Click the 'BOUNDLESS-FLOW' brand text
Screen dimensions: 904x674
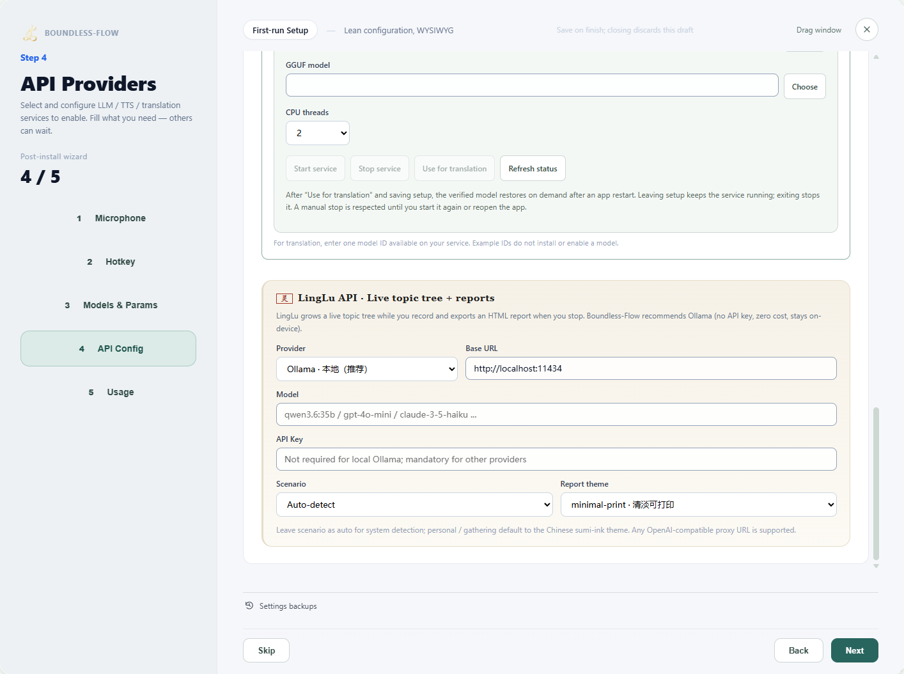(82, 33)
